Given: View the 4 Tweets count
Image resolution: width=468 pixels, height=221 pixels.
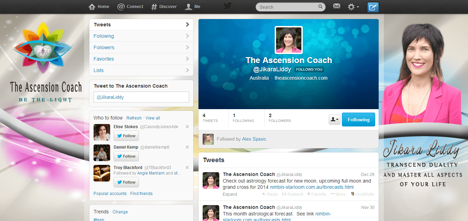Looking at the screenshot, I should (210, 118).
